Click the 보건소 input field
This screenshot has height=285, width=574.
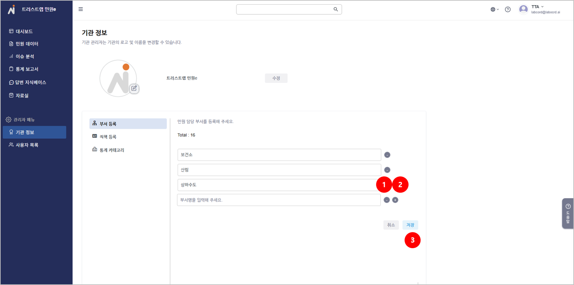click(279, 155)
